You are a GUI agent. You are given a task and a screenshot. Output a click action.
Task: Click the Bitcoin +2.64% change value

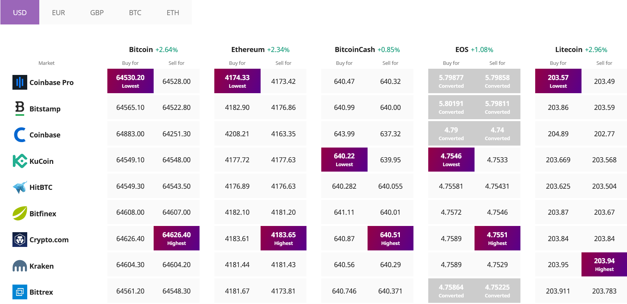point(166,50)
